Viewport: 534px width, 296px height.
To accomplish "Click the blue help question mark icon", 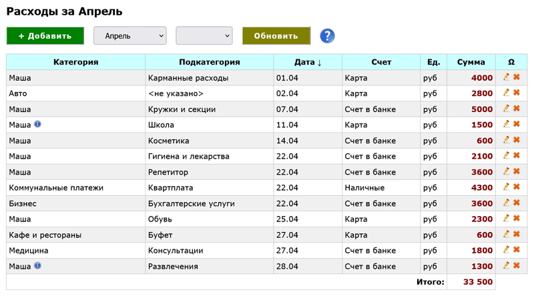I will coord(327,36).
